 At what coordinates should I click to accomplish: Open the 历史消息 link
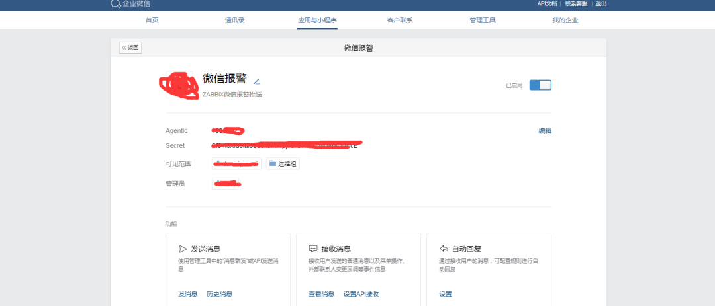[x=219, y=294]
